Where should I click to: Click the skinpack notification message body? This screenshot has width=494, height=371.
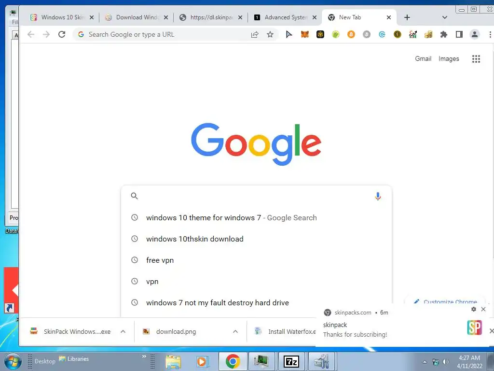pos(355,334)
